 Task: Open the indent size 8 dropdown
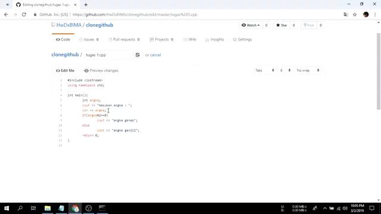pos(285,70)
